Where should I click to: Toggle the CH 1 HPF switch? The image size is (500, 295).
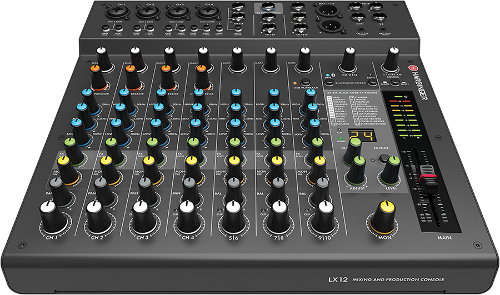(118, 28)
